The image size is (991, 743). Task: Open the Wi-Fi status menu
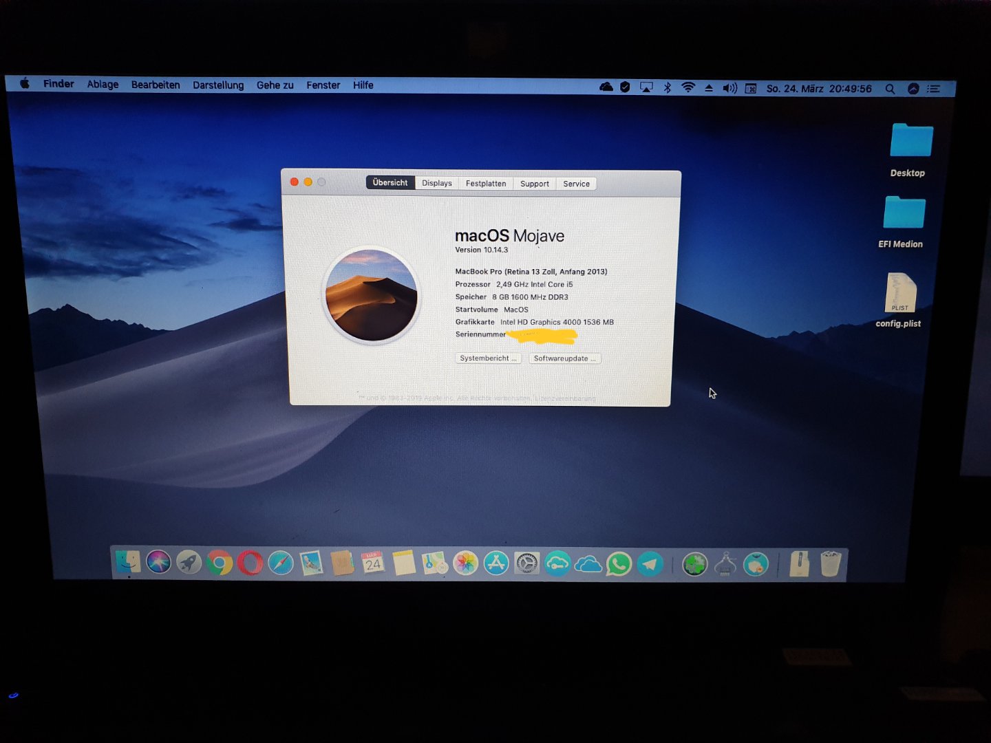(x=688, y=87)
